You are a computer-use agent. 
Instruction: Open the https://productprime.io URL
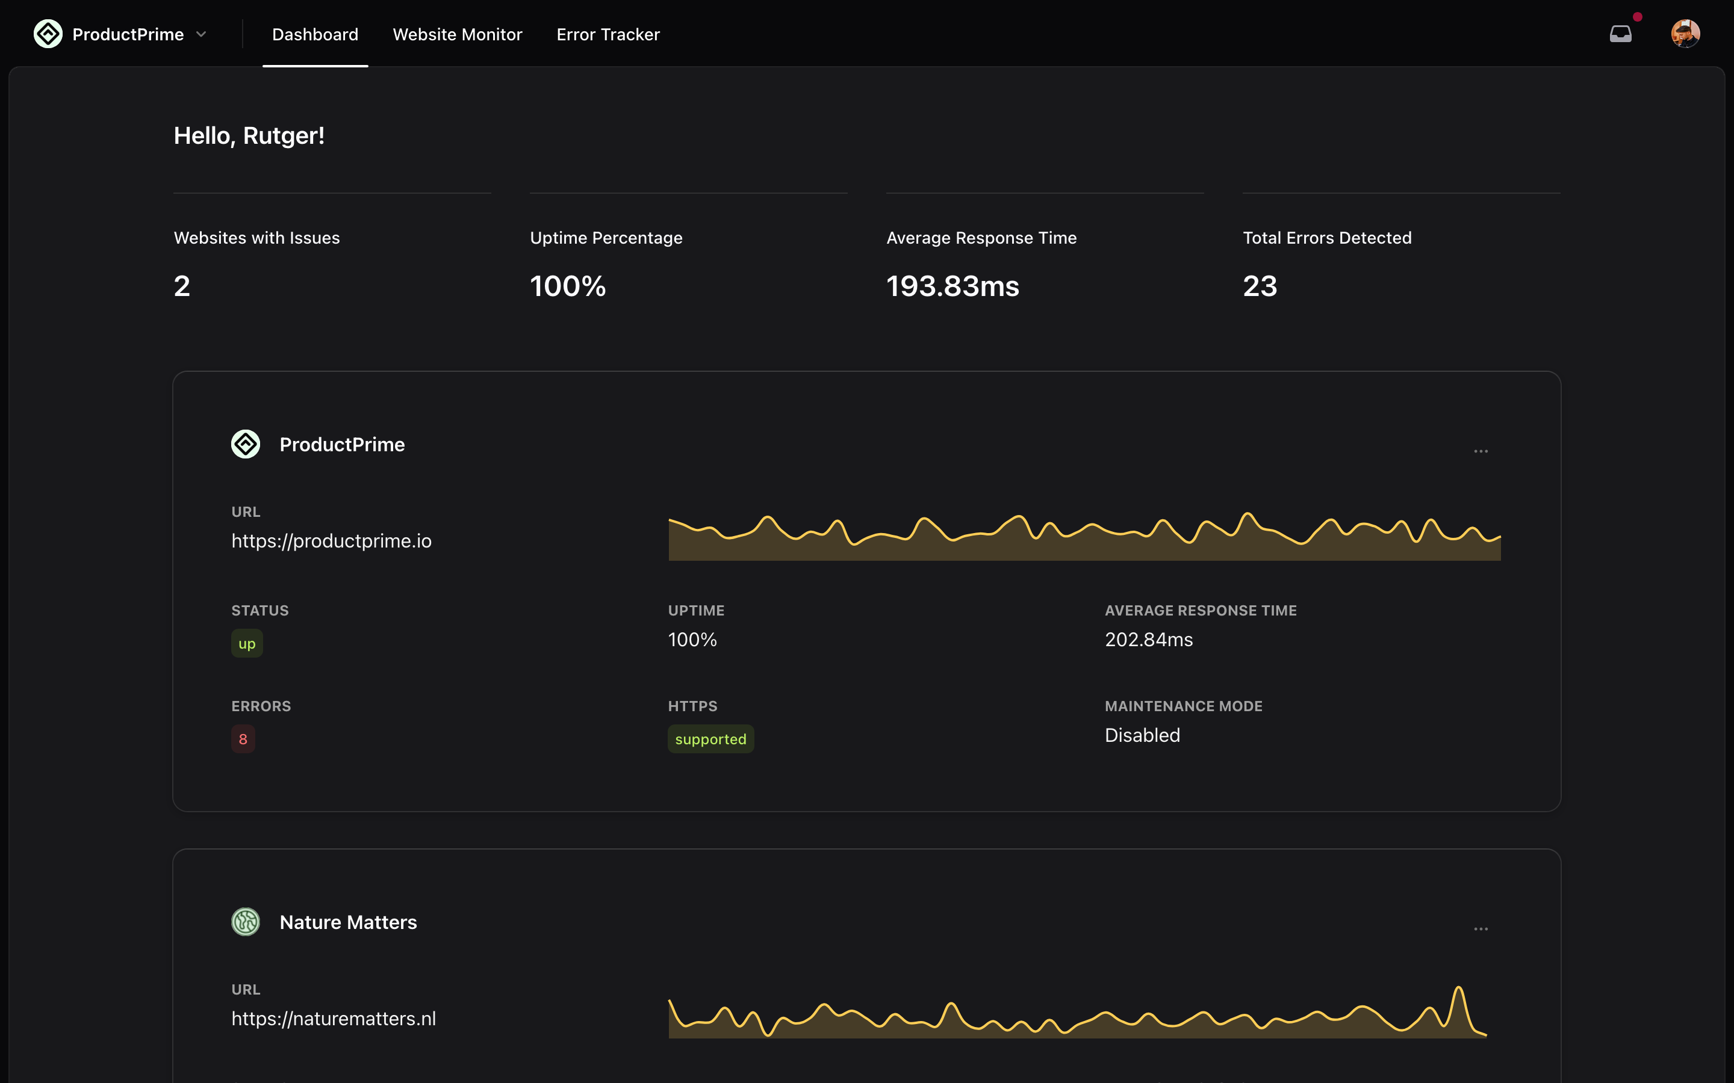click(x=331, y=541)
